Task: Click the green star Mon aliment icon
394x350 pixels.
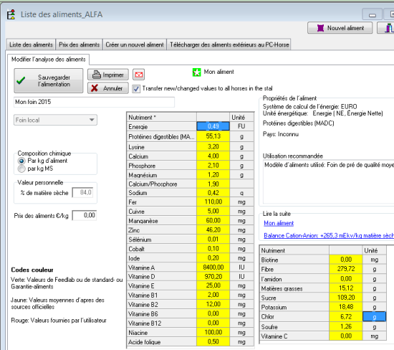Action: (x=196, y=72)
